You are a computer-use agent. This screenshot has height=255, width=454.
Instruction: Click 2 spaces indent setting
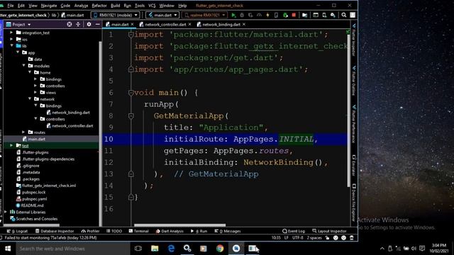[314, 238]
